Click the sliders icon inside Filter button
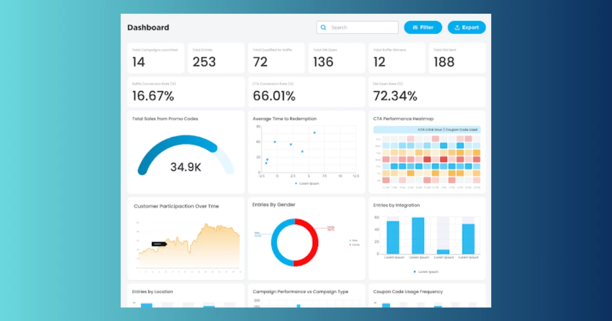This screenshot has width=612, height=321. 416,28
